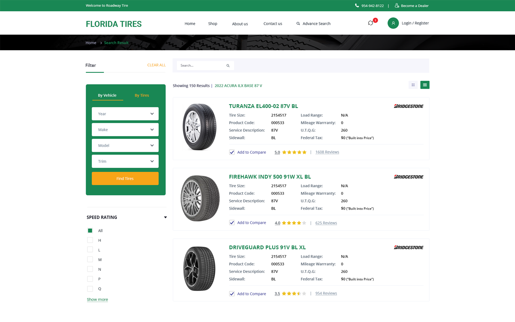515x322 pixels.
Task: Uncheck Add to Compare for Turanza EL400-02
Action: point(232,152)
